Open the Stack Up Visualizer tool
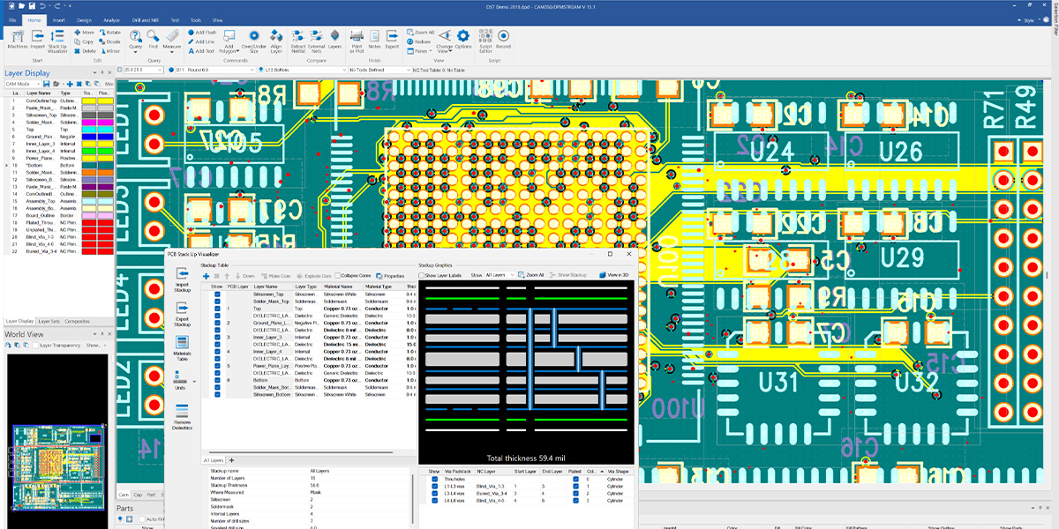Screen dimensions: 1059x529 [57, 39]
